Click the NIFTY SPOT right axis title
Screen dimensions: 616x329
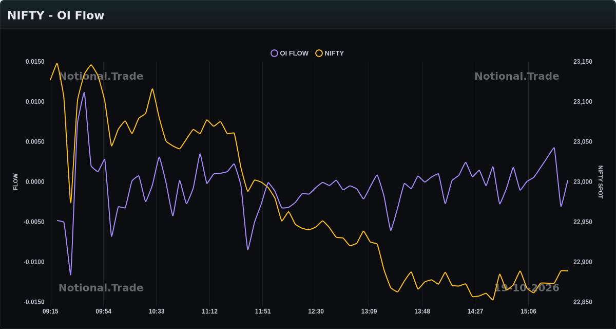[x=600, y=182]
